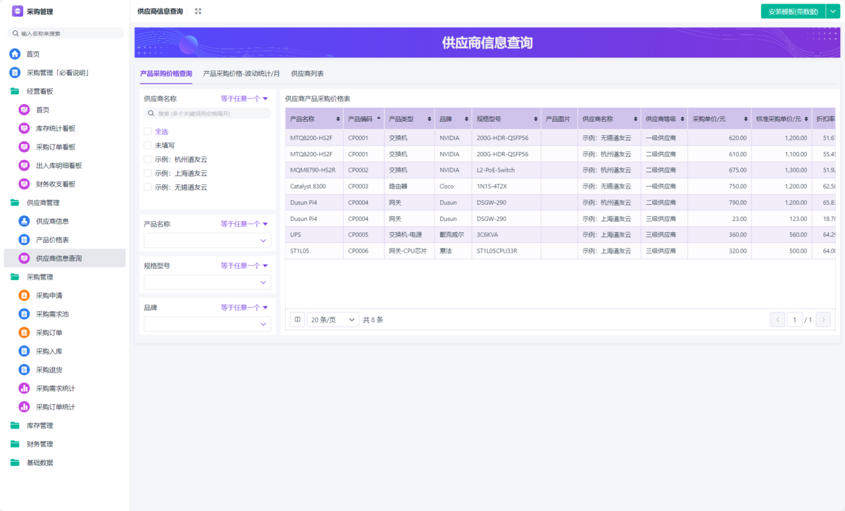Click the 库存统计看板 sidebar icon
Screen dimensions: 845x511
click(24, 128)
